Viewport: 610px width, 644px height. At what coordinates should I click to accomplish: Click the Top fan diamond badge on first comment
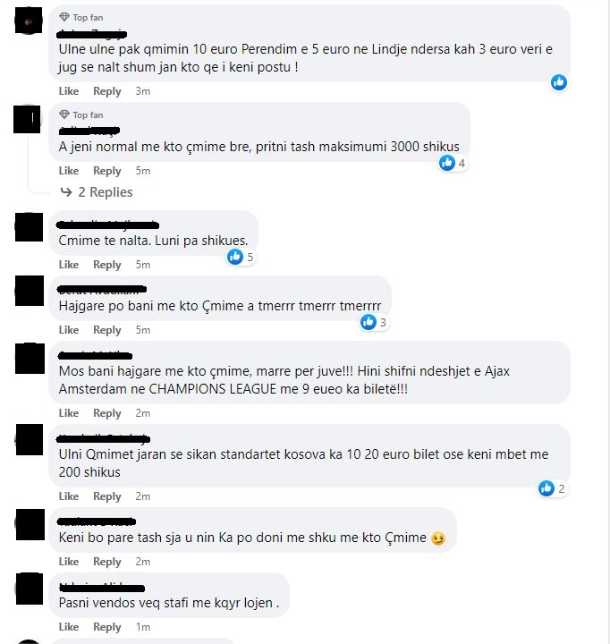coord(64,17)
